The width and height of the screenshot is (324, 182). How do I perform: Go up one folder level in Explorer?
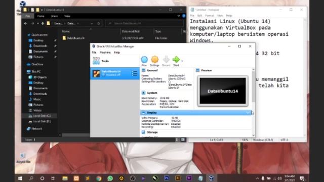pyautogui.click(x=43, y=24)
